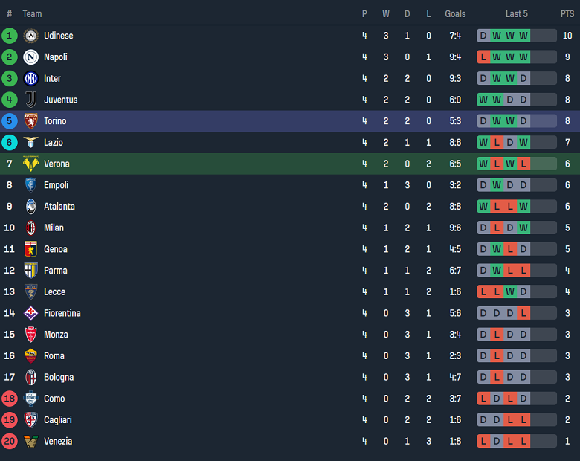580x461 pixels.
Task: Click the Fiorentina club crest icon
Action: point(30,313)
